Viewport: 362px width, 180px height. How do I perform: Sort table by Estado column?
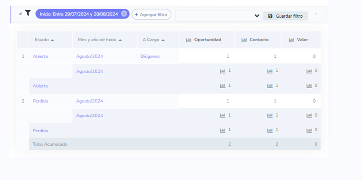pos(44,40)
